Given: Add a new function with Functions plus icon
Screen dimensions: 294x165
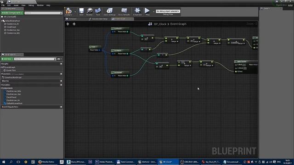Looking at the screenshot, I should (x=61, y=74).
